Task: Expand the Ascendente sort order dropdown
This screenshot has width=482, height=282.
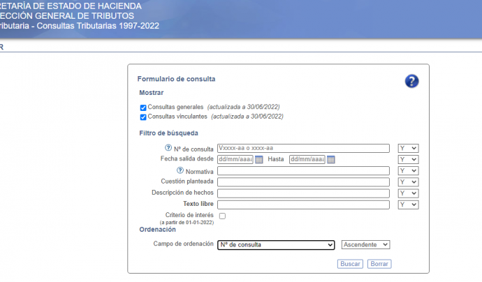Action: click(x=365, y=245)
